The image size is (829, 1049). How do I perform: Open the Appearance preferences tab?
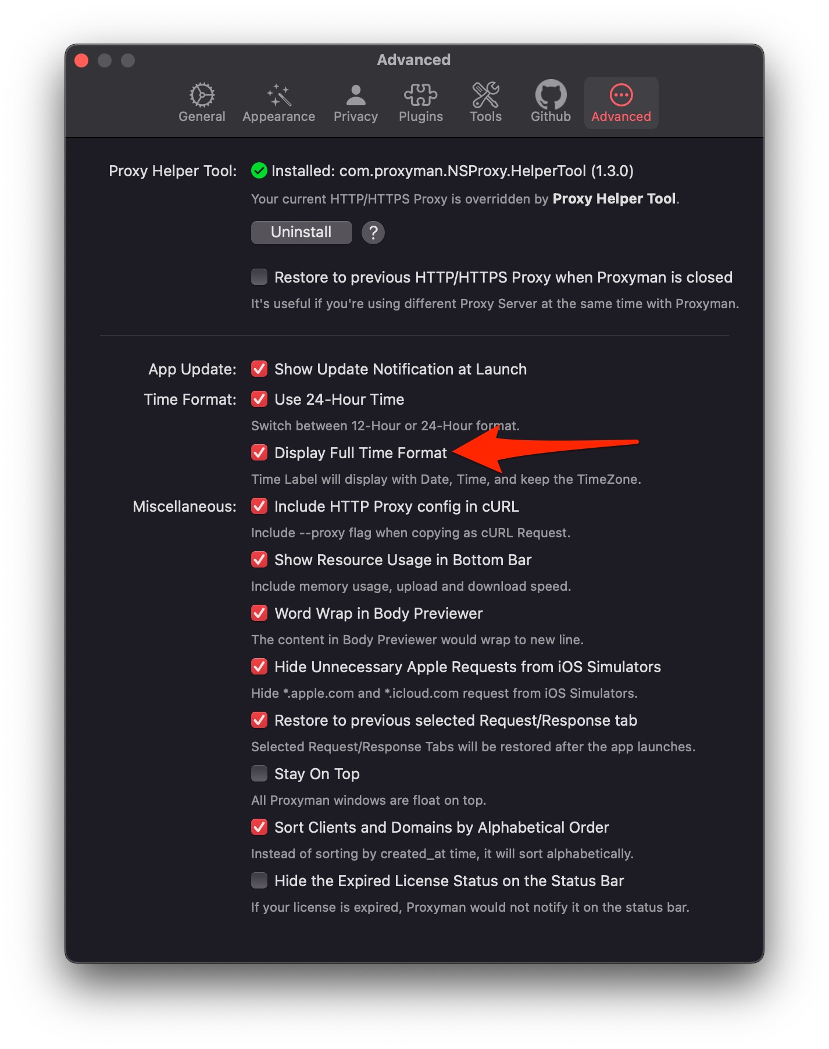pos(278,103)
